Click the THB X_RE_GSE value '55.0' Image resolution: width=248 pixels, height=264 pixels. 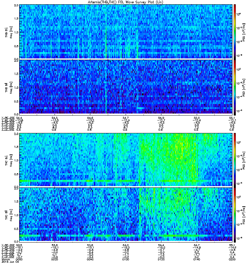click(196, 118)
